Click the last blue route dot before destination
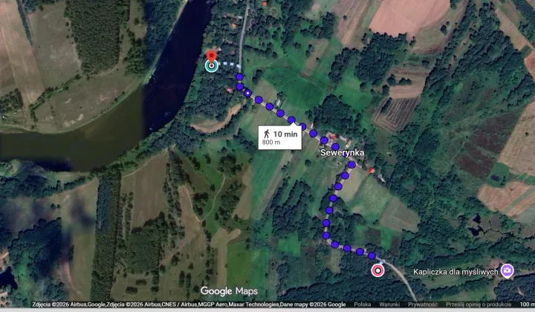The image size is (535, 312). [372, 256]
